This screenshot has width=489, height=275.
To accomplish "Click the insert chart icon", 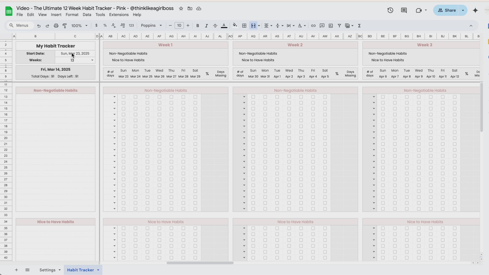I will coord(331,26).
